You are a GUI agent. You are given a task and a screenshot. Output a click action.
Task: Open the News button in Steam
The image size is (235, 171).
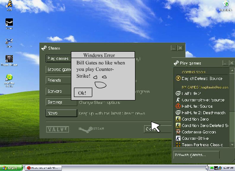(x=62, y=113)
